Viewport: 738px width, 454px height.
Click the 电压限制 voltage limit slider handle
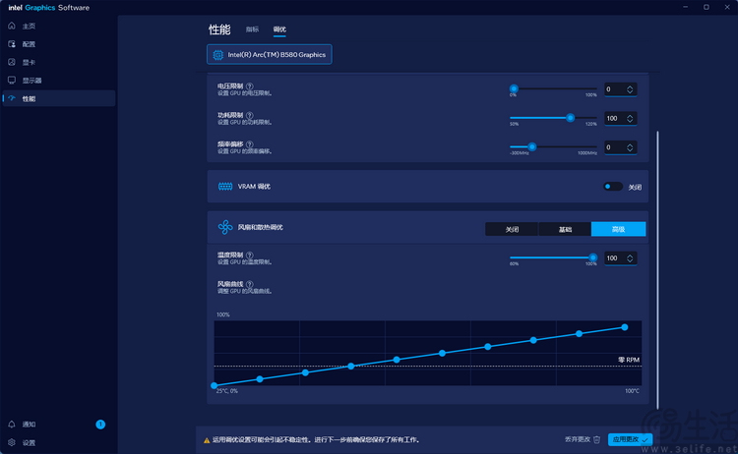click(514, 88)
